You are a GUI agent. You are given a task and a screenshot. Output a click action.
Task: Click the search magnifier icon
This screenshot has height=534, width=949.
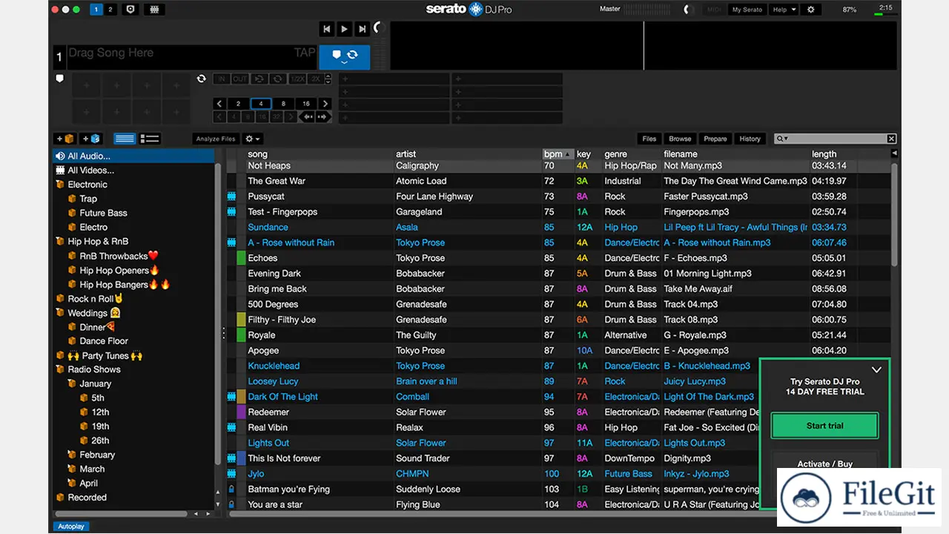(x=780, y=139)
